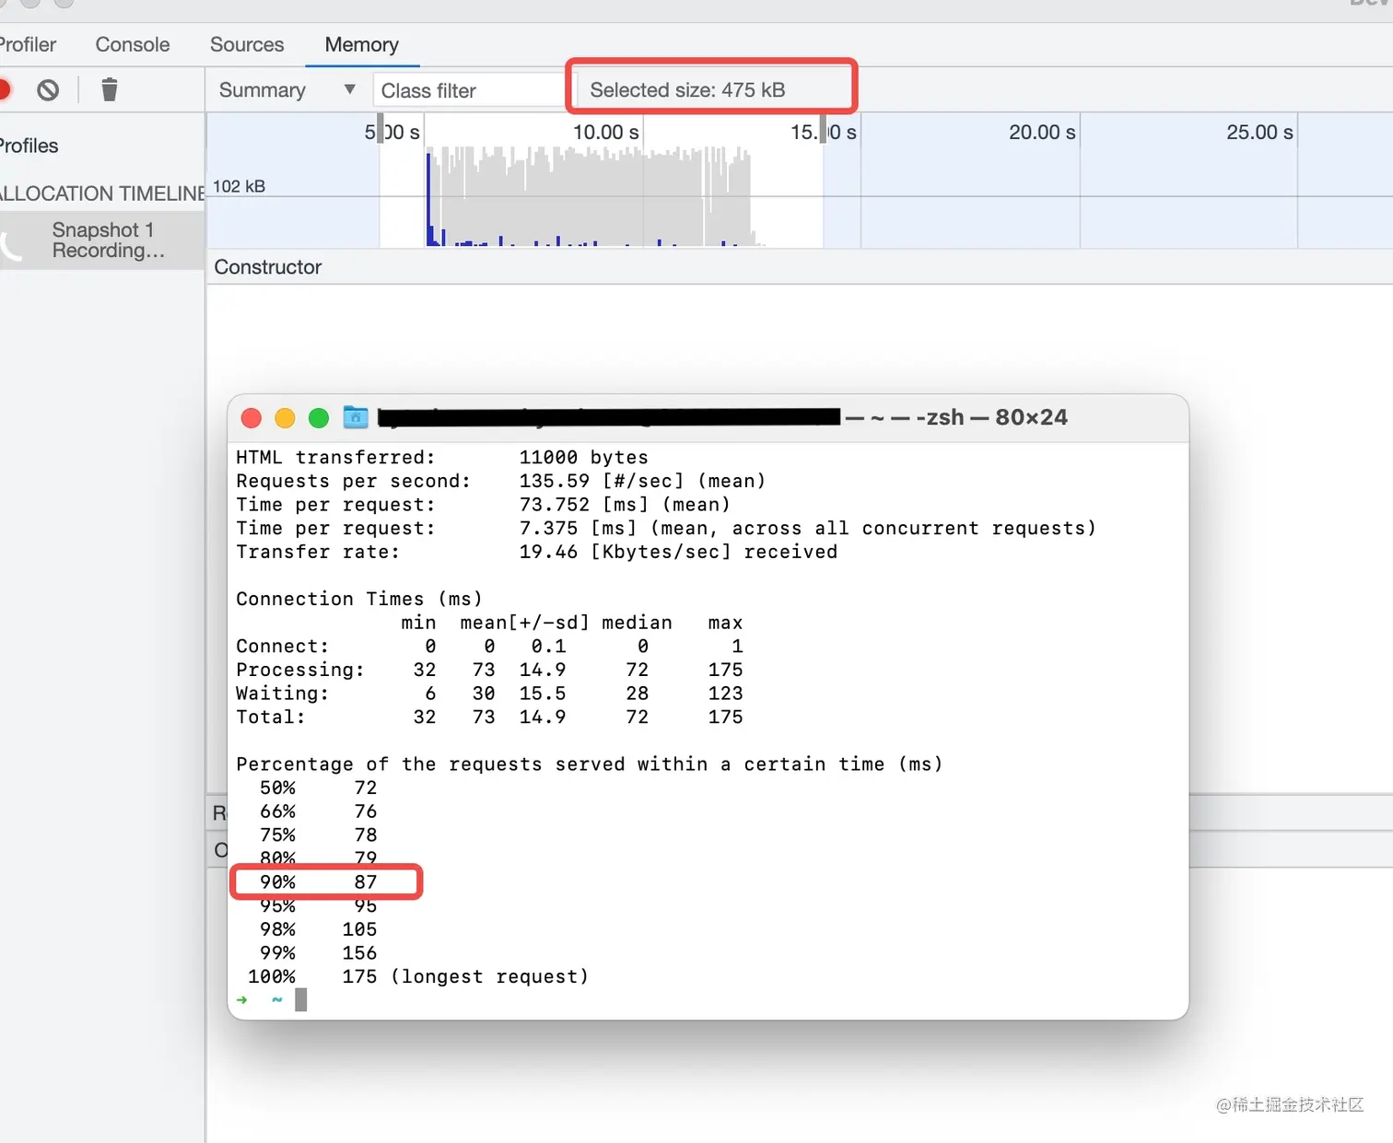Click the Class filter input field
This screenshot has height=1143, width=1393.
point(468,90)
